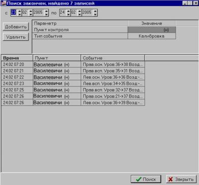199x185 pixels.
Task: Increase the start month with the up arrow
Action: [31, 11]
